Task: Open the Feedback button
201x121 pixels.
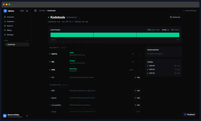Action: (190, 114)
